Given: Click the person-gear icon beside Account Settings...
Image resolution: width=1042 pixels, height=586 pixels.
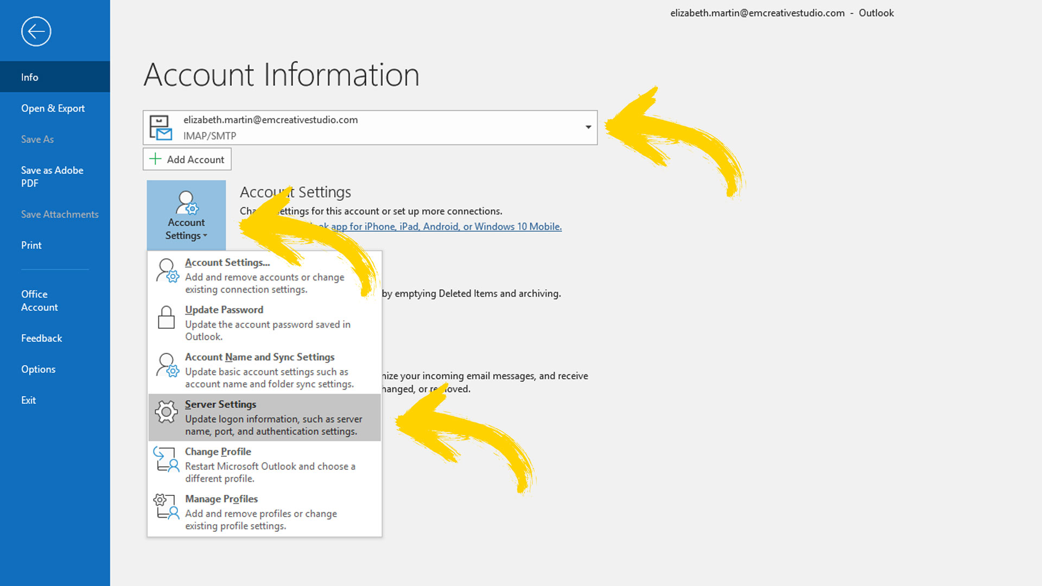Looking at the screenshot, I should point(167,271).
